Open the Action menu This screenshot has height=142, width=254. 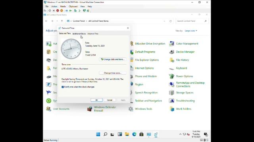(x=54, y=6)
